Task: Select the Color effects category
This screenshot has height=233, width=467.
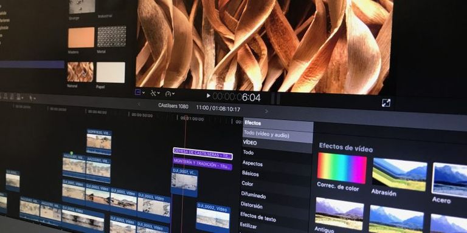Action: 247,183
